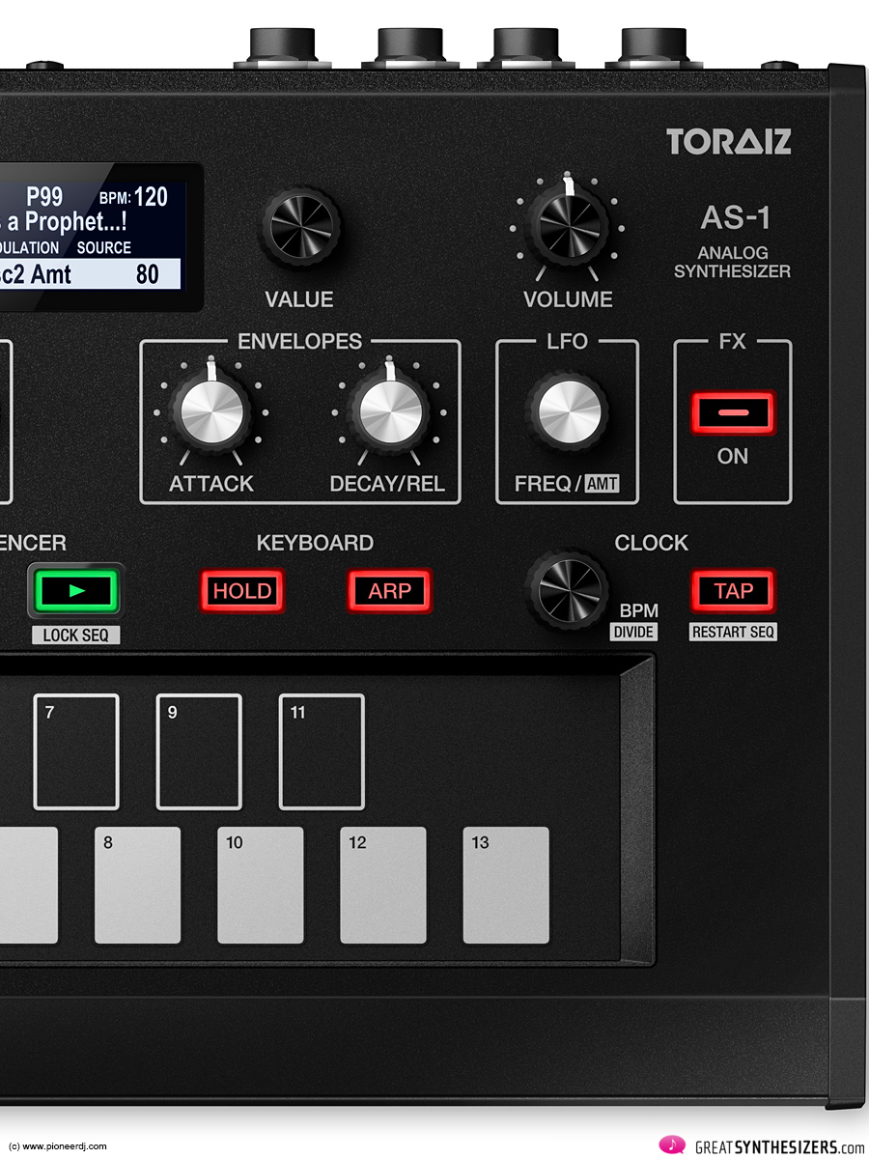Click the P99 program number on display
The image size is (869, 1159).
tap(44, 197)
